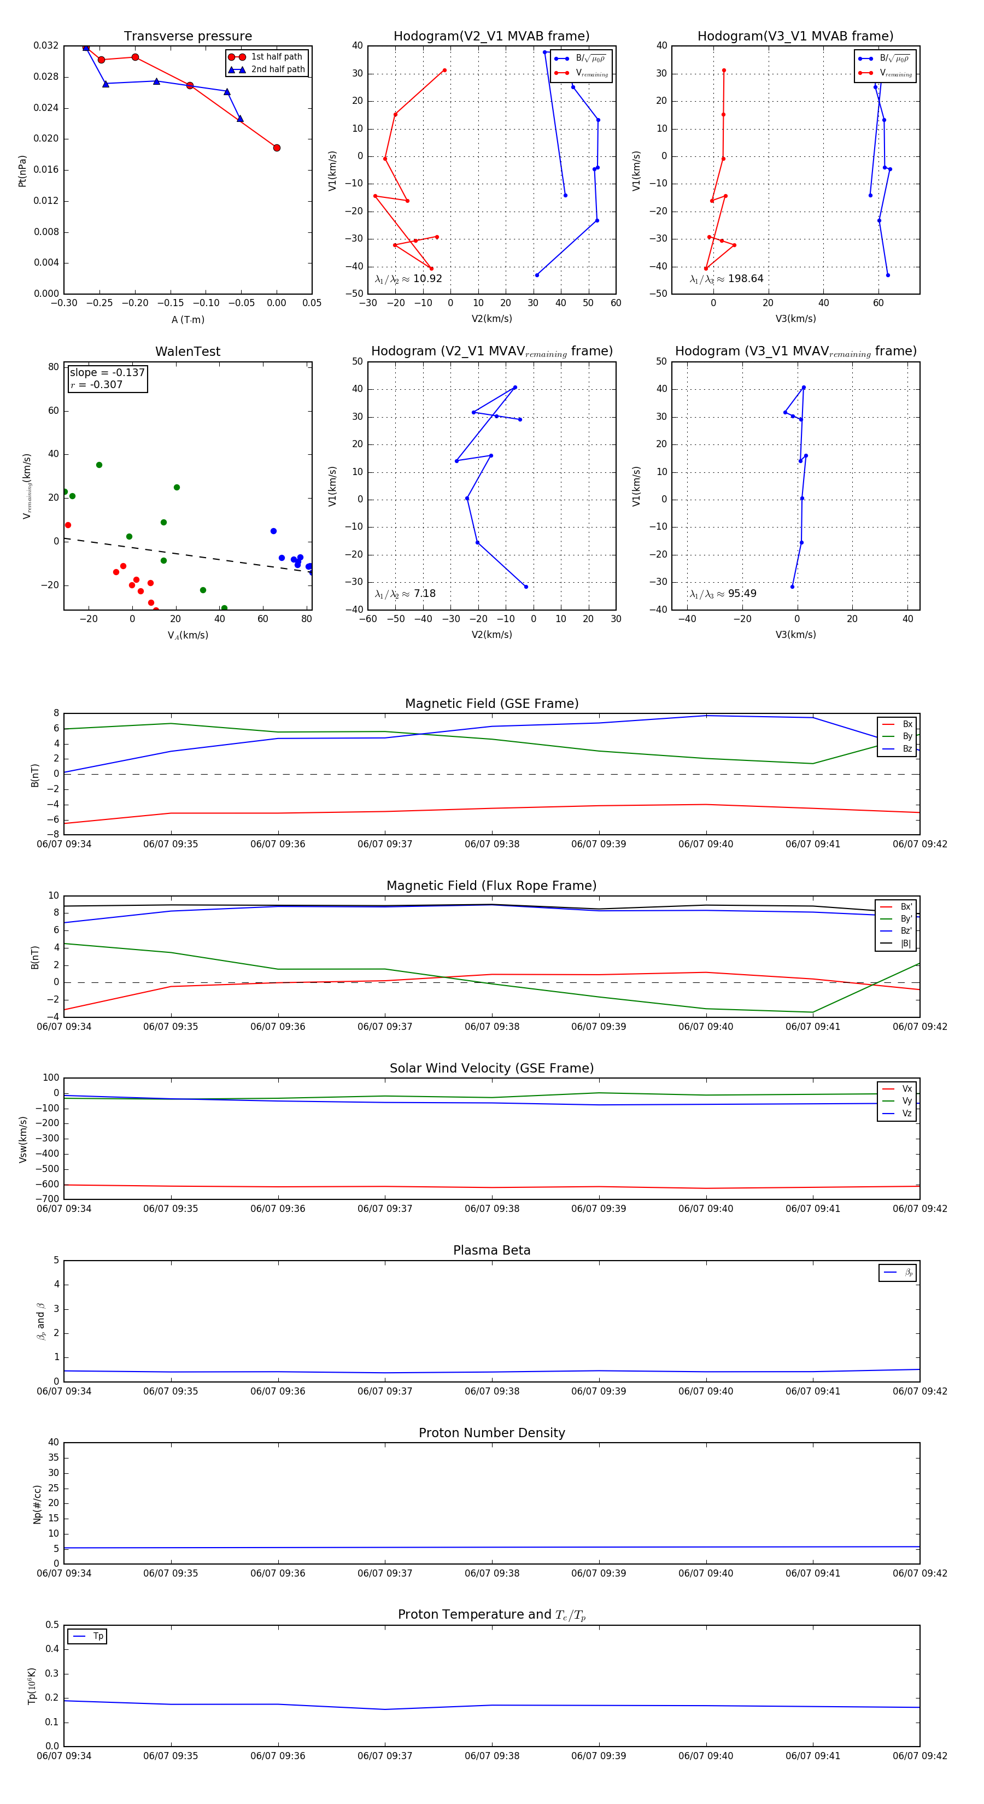This screenshot has width=984, height=1804.
Task: Click "06/07 09:38" tick under Proton Temperature plot
Action: tap(491, 1756)
